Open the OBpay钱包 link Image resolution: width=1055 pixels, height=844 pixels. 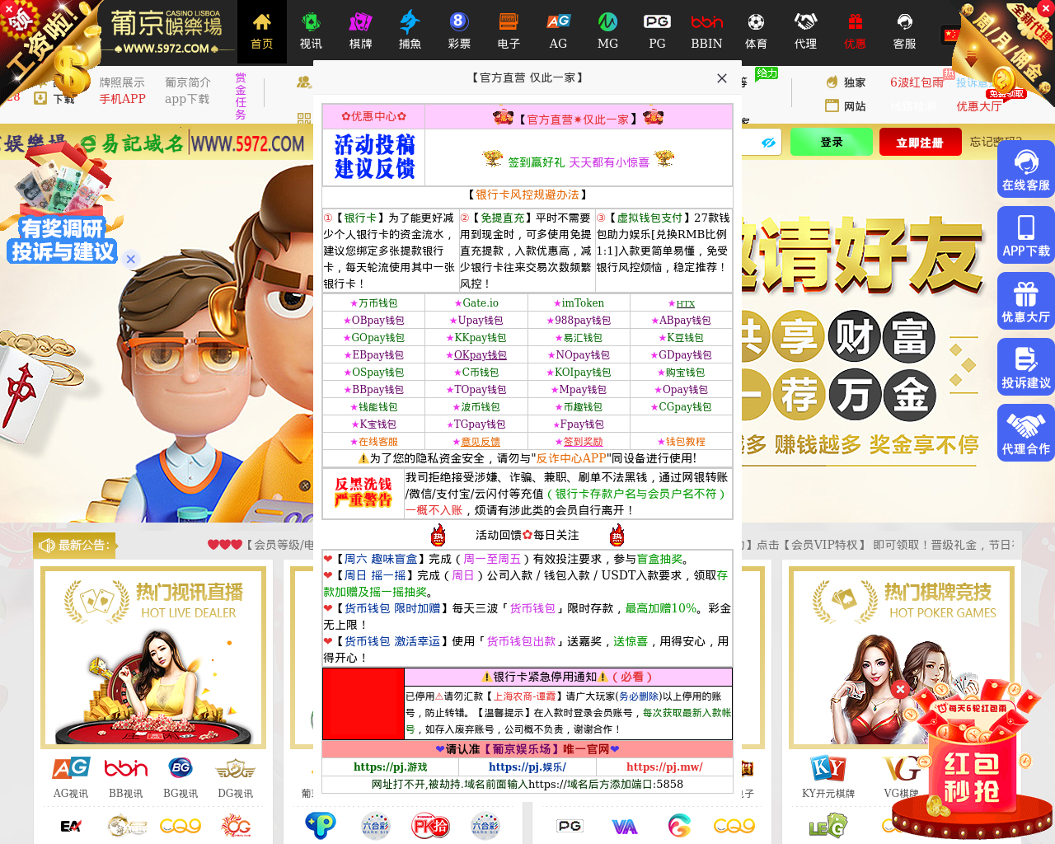tap(373, 321)
